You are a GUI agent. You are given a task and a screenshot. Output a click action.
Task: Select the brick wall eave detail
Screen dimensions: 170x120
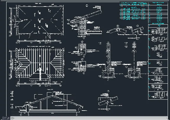pyautogui.click(x=85, y=22)
